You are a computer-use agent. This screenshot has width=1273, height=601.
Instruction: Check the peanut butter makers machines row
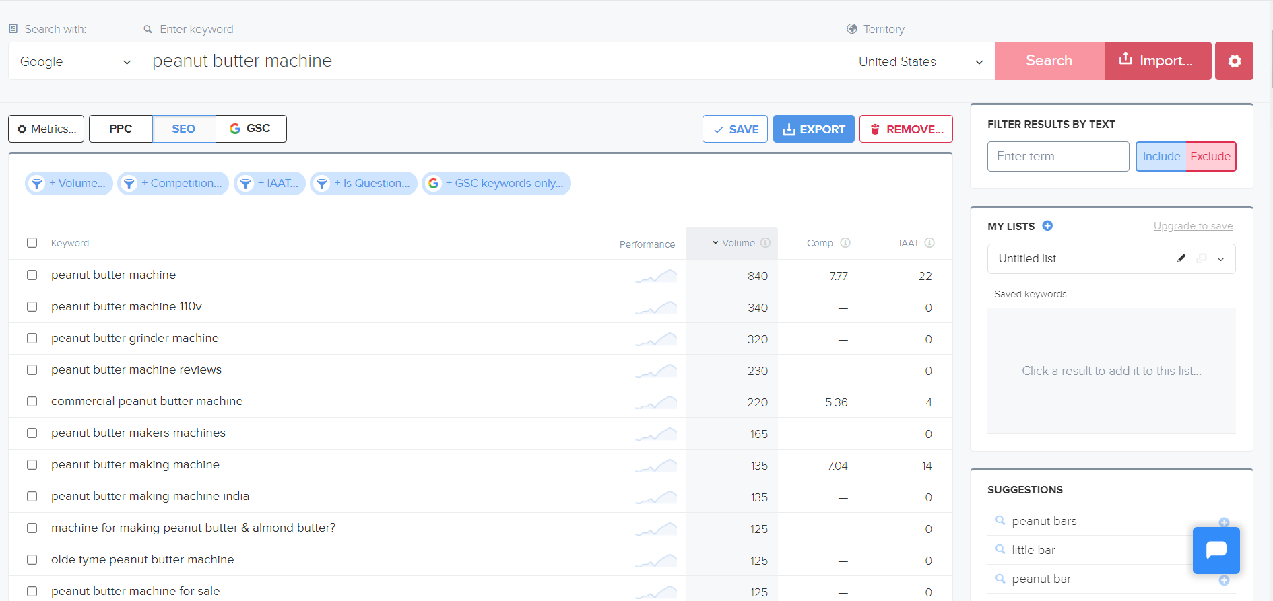tap(32, 433)
